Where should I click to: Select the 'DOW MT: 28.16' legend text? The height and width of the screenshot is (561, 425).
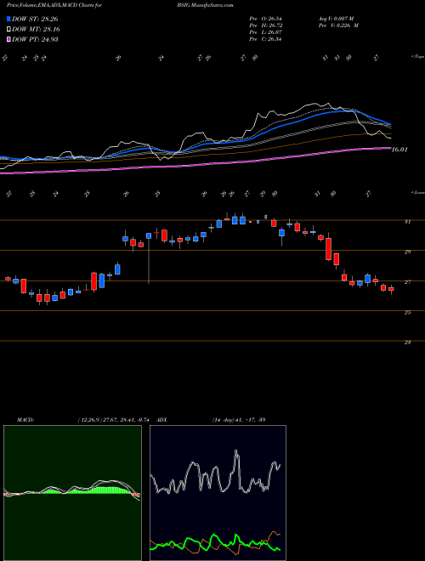point(36,29)
